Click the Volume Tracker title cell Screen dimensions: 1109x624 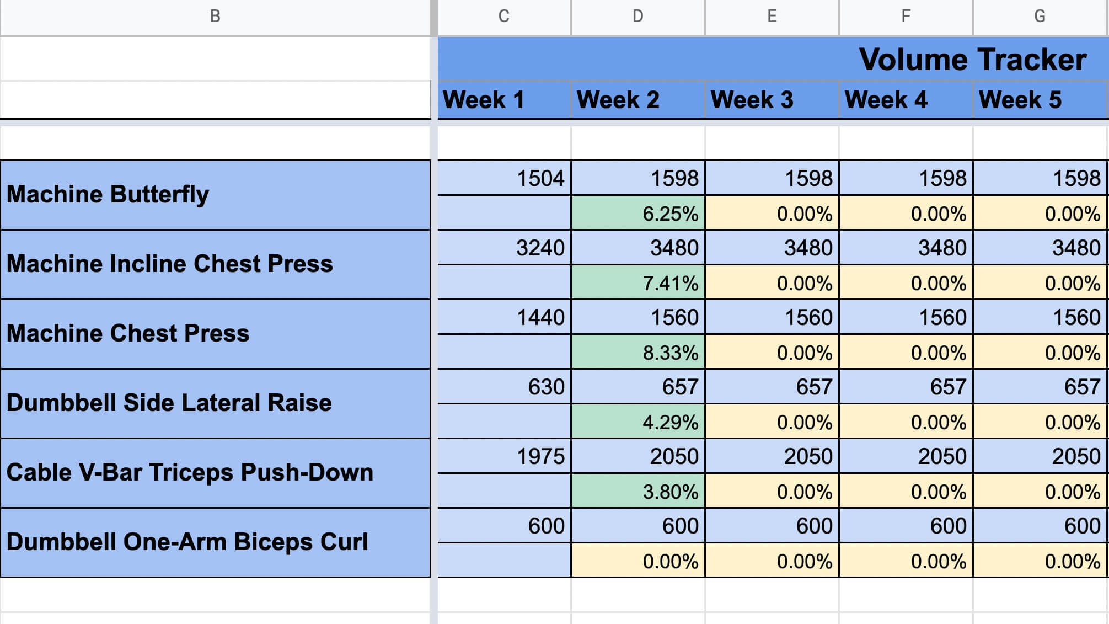[773, 59]
